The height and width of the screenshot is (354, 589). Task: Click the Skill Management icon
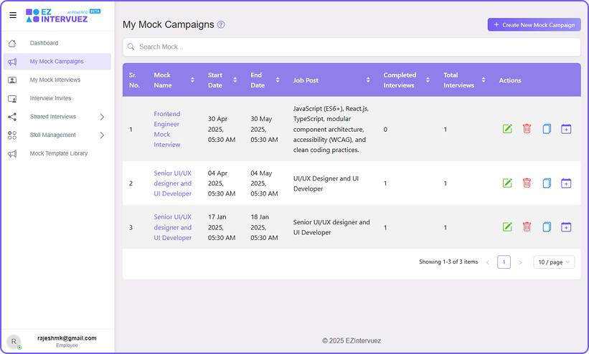pos(12,135)
